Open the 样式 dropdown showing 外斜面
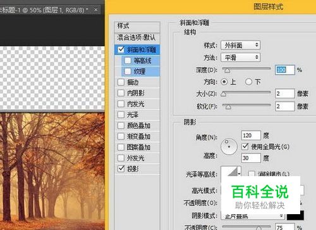316x230 pixels. (x=240, y=45)
